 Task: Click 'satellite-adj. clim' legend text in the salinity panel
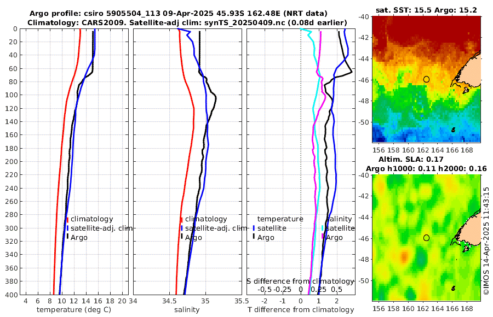pyautogui.click(x=216, y=228)
